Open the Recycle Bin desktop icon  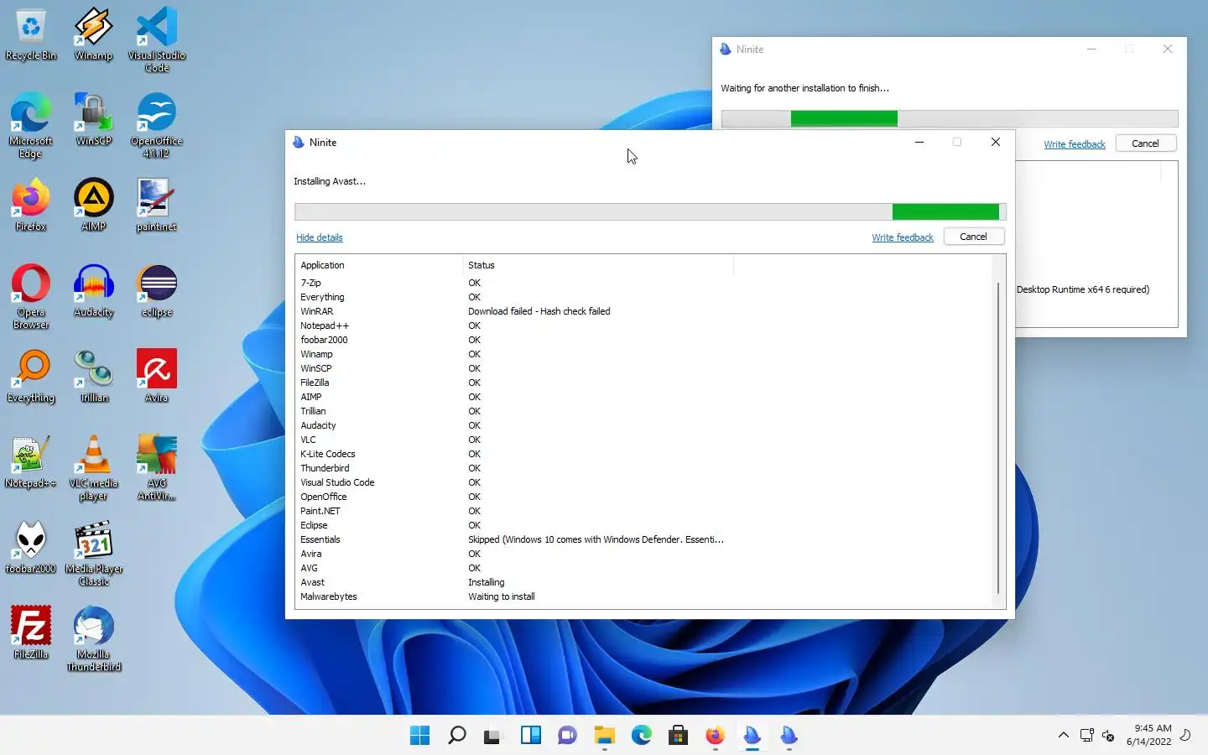pos(31,35)
